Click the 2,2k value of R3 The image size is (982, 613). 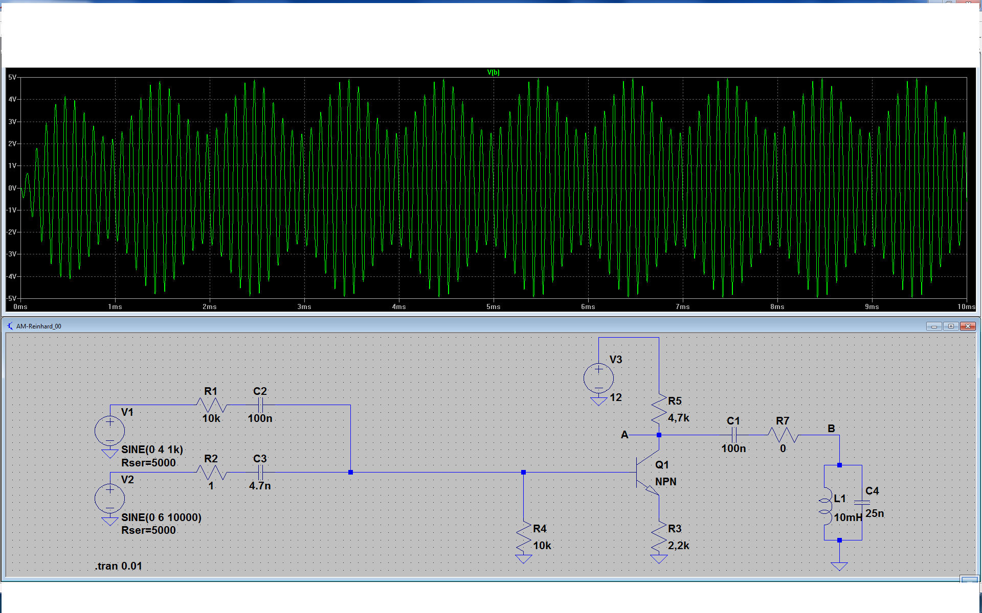tap(679, 546)
